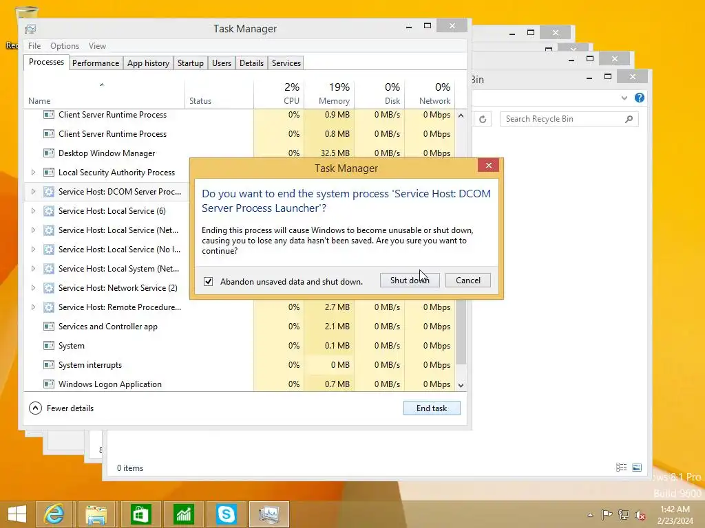Click the Task Manager taskbar icon
Screen dimensions: 705x528
269,514
